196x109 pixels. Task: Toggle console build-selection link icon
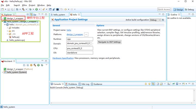(x=153, y=84)
